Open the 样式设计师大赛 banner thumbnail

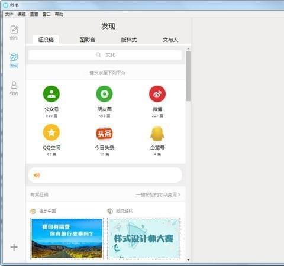tap(144, 238)
